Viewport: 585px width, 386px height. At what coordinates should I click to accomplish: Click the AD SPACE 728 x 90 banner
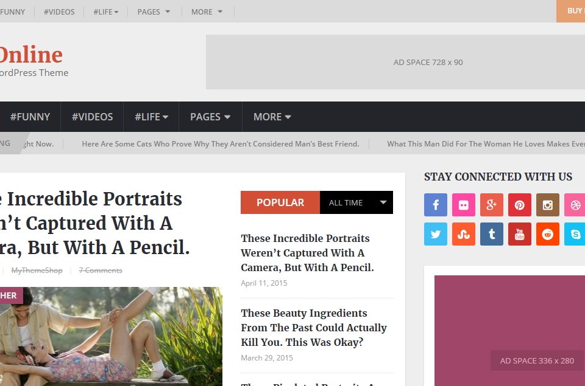tap(395, 62)
